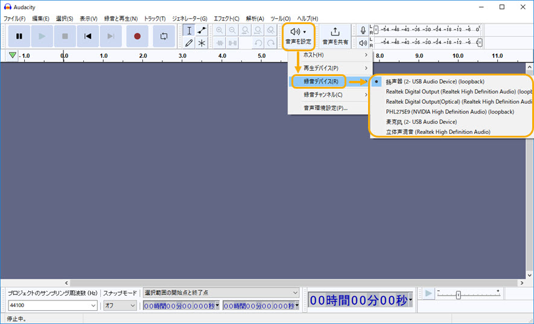This screenshot has width=534, height=324.
Task: Expand the 録音チャンネル(C) submenu
Action: pos(330,95)
